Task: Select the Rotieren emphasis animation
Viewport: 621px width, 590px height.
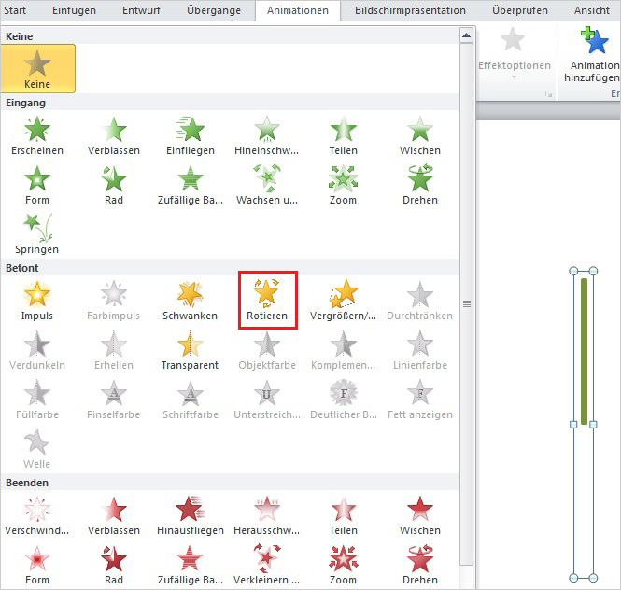Action: 267,300
